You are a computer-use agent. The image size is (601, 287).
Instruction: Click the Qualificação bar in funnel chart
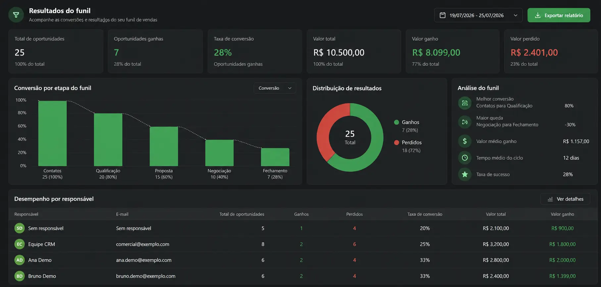108,140
